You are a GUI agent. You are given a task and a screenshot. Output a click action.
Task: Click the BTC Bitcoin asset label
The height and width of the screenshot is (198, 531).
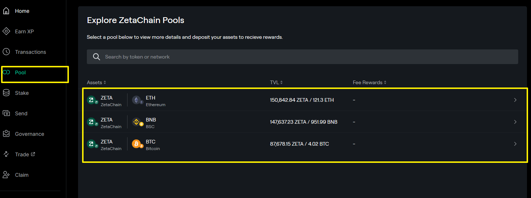coord(153,145)
